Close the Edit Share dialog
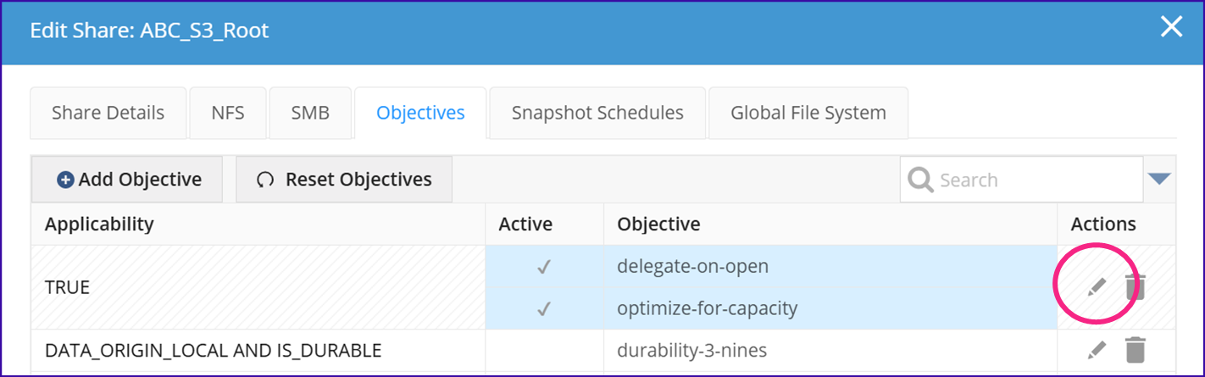This screenshot has height=377, width=1205. tap(1171, 27)
